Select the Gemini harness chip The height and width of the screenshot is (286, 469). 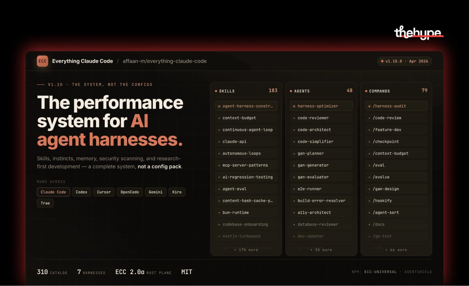click(x=156, y=192)
